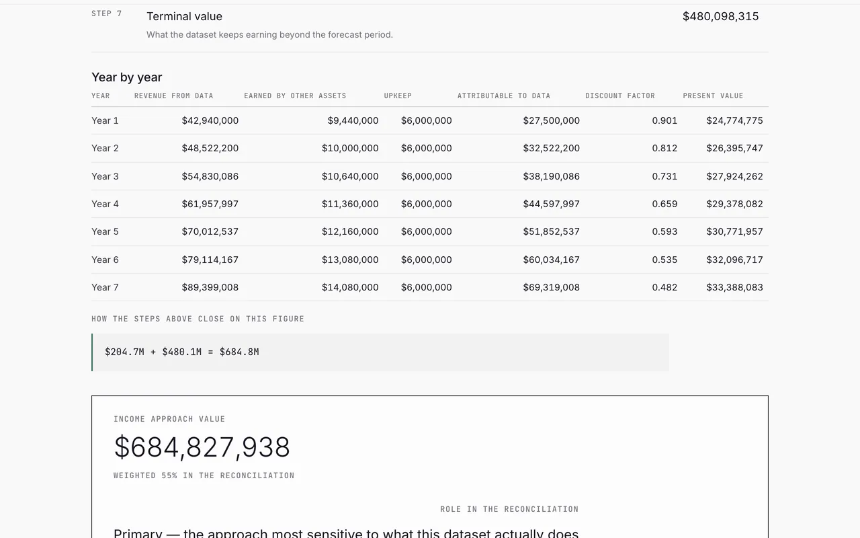Click the terminal value description sentence
Image resolution: width=860 pixels, height=538 pixels.
pos(269,34)
